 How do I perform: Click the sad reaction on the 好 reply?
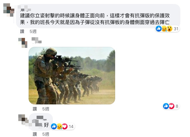59,126
